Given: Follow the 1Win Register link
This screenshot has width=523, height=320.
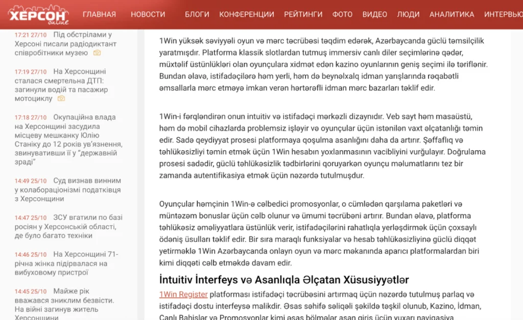Looking at the screenshot, I should pyautogui.click(x=183, y=295).
